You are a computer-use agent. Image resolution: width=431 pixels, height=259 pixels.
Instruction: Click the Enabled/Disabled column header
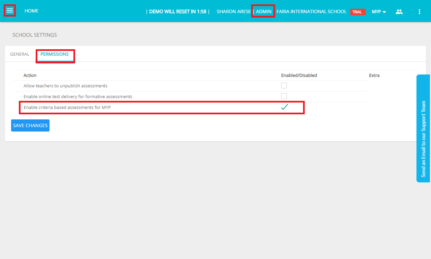299,76
